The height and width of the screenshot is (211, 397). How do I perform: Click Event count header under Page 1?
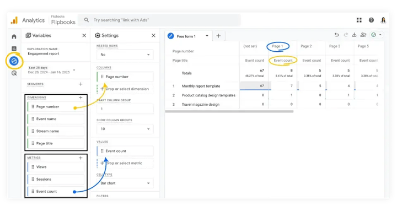click(x=283, y=61)
